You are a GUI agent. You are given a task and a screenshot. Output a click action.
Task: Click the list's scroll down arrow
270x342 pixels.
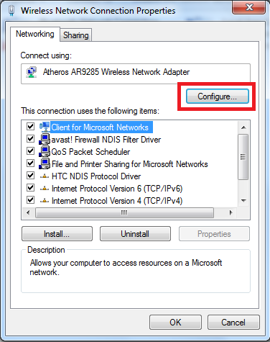click(x=243, y=201)
